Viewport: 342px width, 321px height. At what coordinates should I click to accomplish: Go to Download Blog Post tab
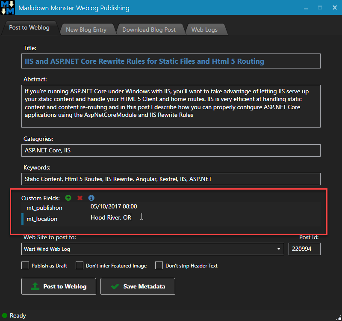pos(149,30)
